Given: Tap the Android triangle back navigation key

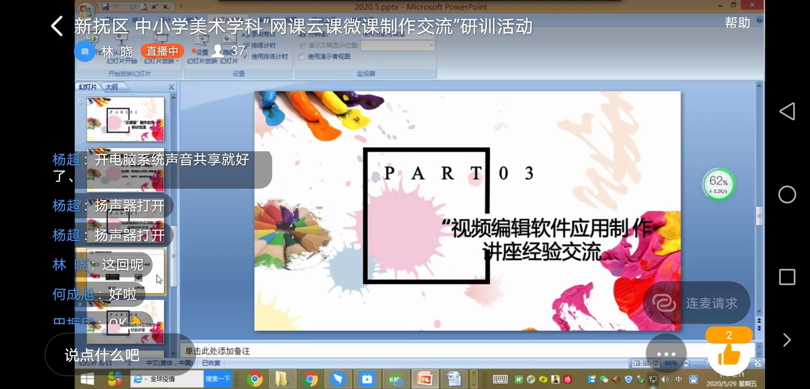Looking at the screenshot, I should [x=787, y=111].
